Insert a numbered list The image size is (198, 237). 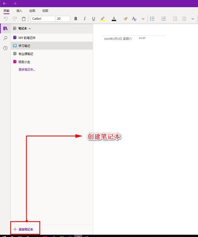[x=163, y=19]
